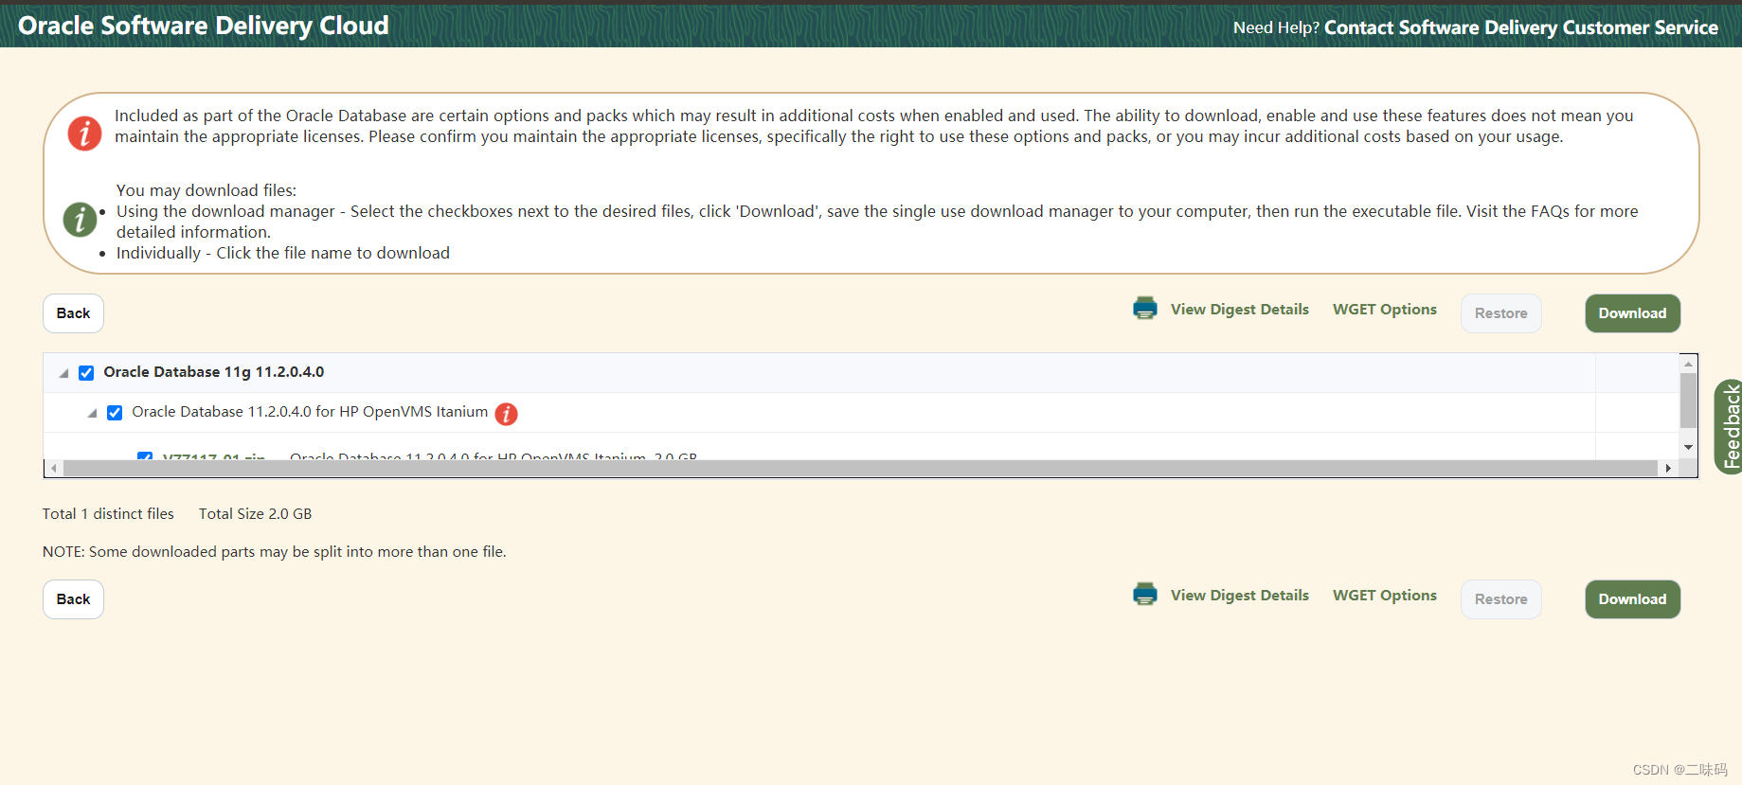Screen dimensions: 1742x785
Task: Click the file list vertical scrollbar up arrow
Action: pyautogui.click(x=1688, y=364)
